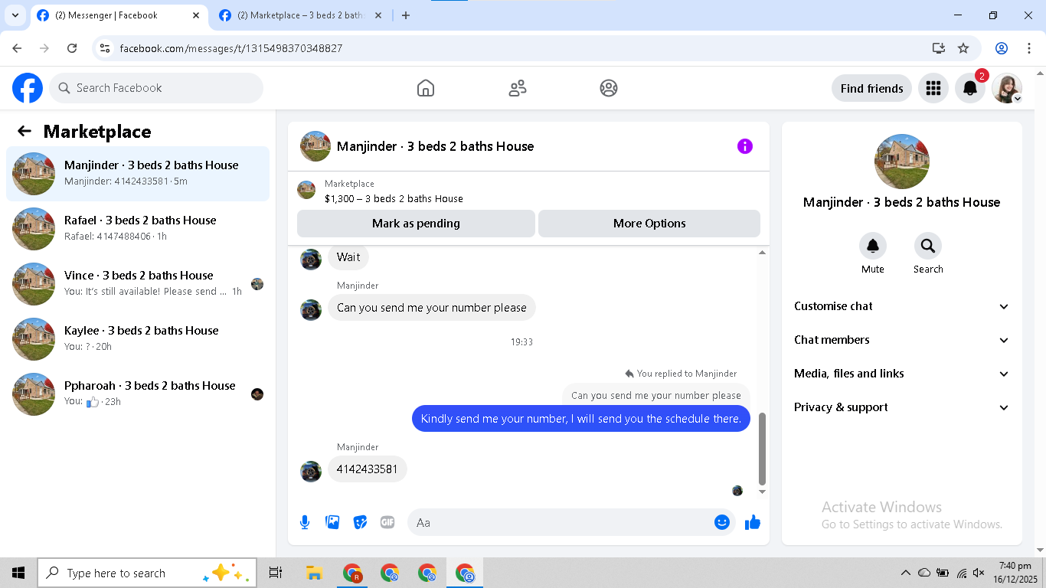Image resolution: width=1046 pixels, height=588 pixels.
Task: Switch to the Messenger | Facebook tab
Action: [x=119, y=15]
